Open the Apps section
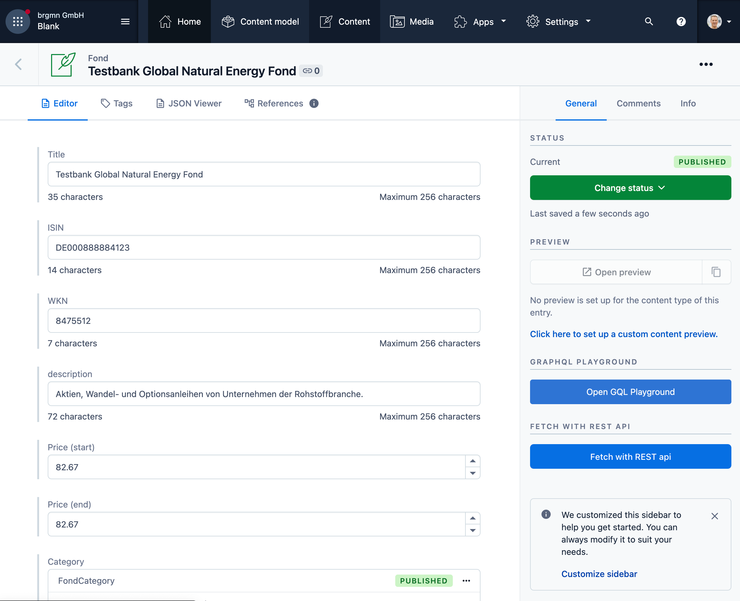 (x=480, y=22)
